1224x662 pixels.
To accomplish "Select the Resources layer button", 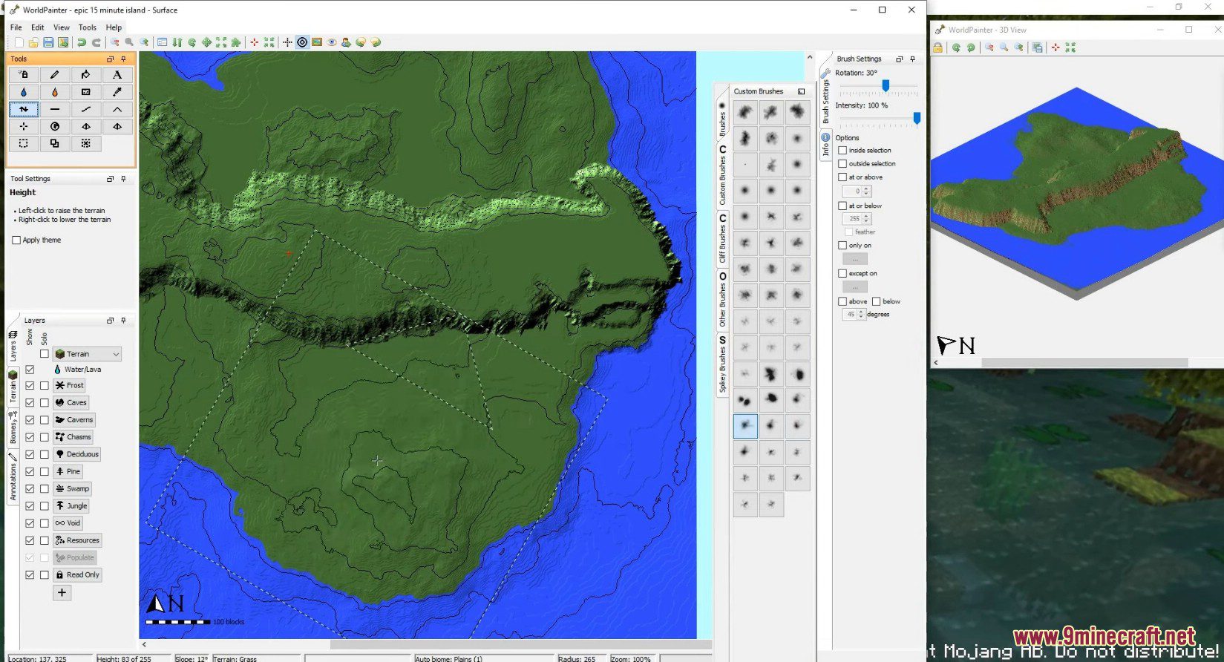I will pos(77,540).
